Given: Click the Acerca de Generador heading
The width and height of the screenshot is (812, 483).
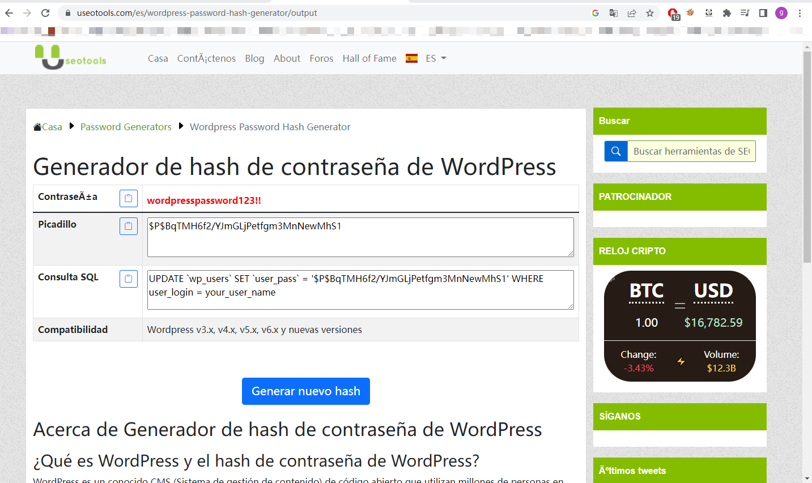Looking at the screenshot, I should click(x=288, y=429).
